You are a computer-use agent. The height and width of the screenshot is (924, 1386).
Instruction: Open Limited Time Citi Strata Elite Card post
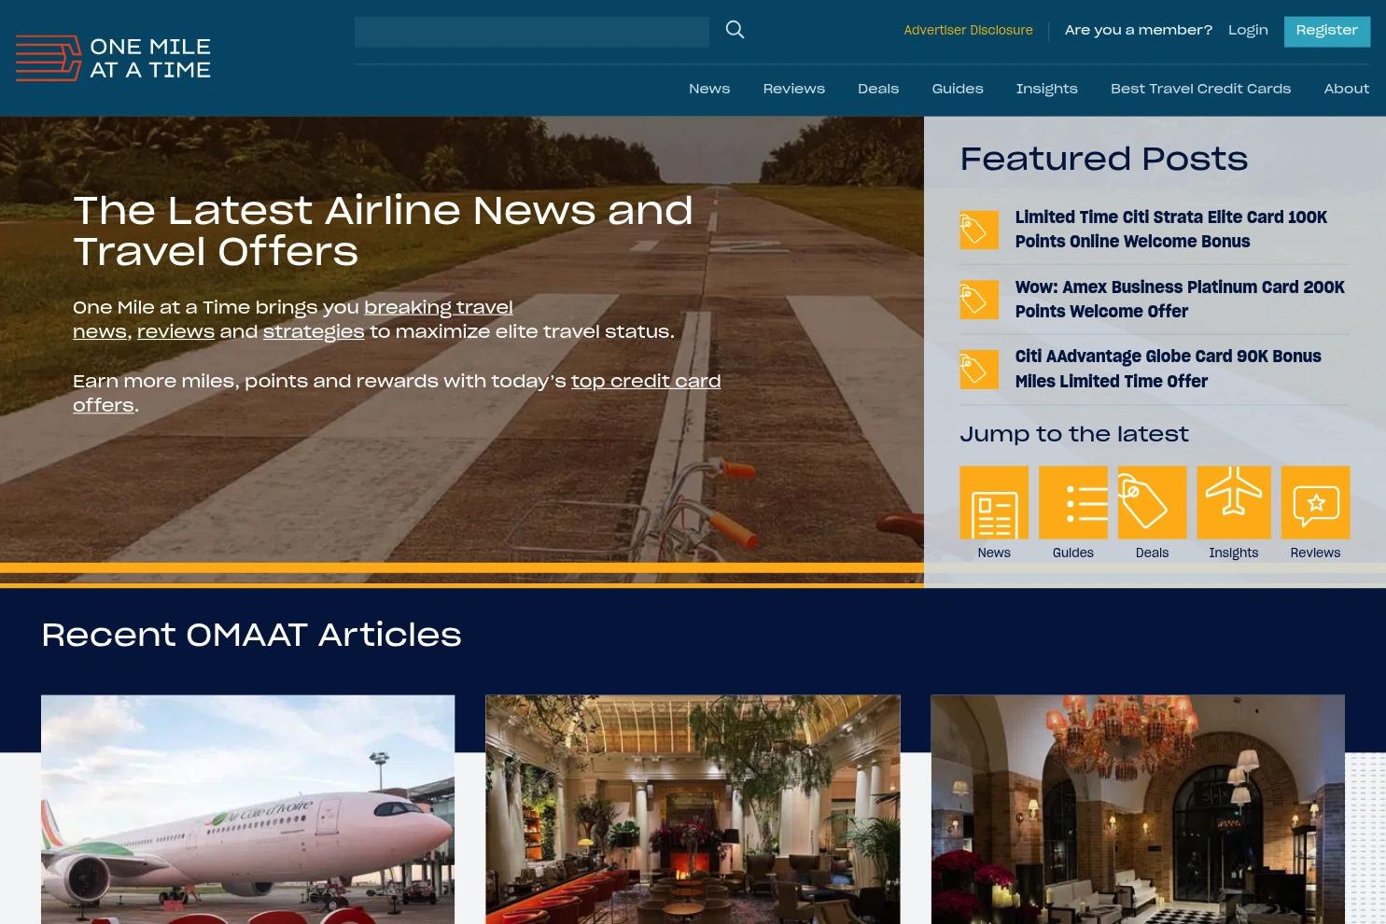(1171, 230)
